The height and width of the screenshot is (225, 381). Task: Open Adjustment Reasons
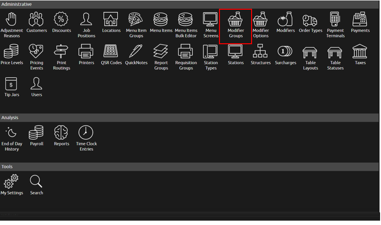11,25
